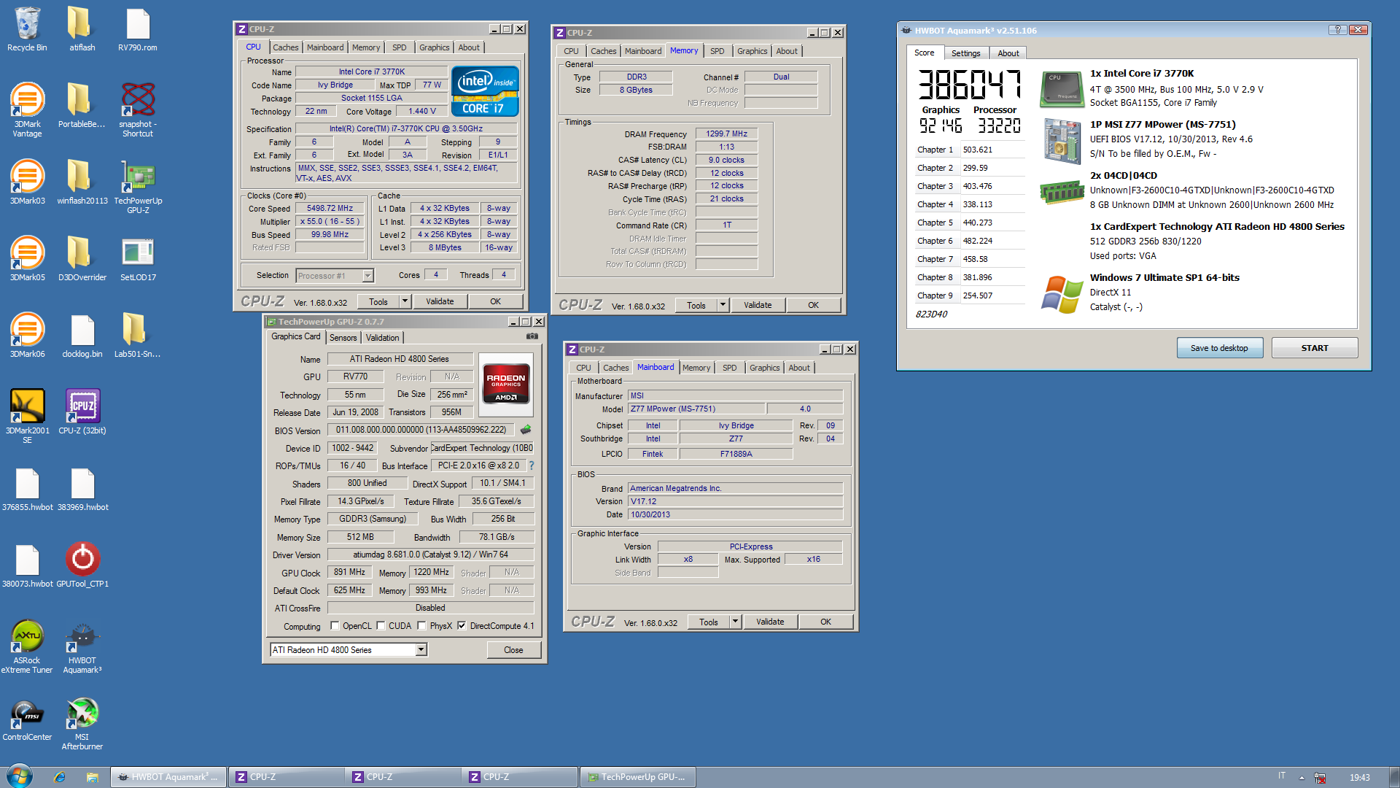Click Validate in CPU-Z CPU window
Image resolution: width=1400 pixels, height=788 pixels.
tap(440, 301)
